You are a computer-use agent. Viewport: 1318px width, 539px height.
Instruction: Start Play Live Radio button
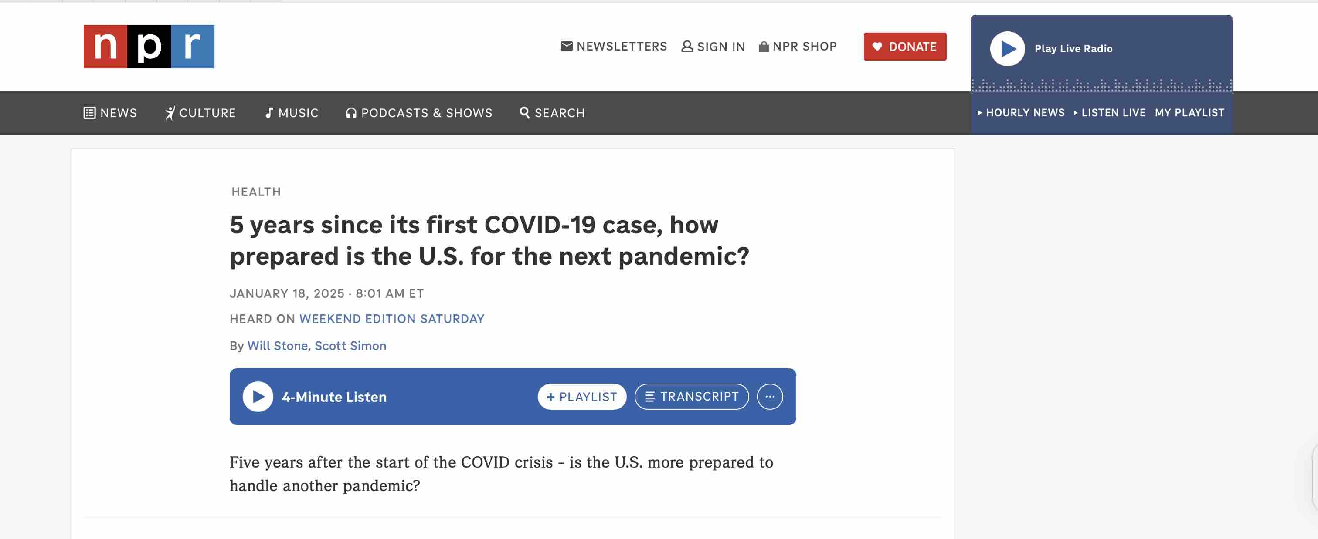coord(1007,48)
